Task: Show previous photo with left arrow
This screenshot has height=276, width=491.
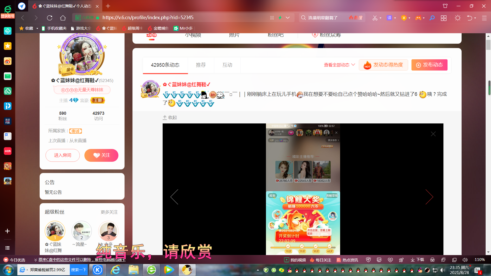Action: click(x=174, y=197)
